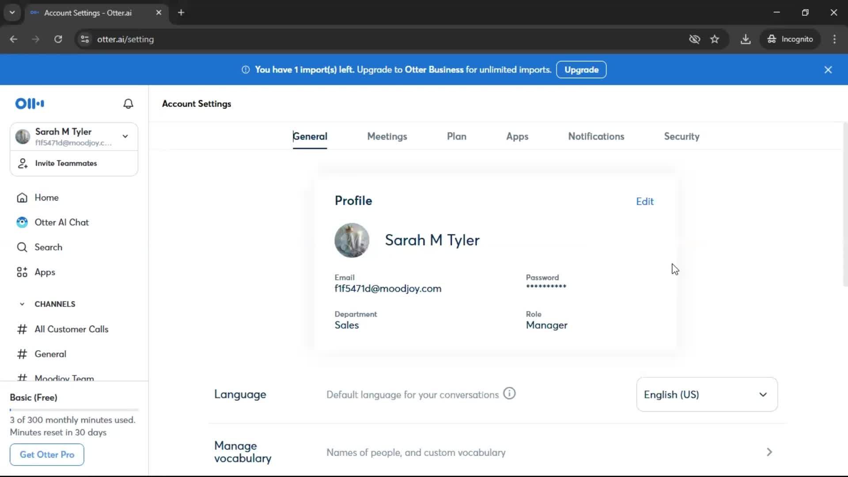This screenshot has height=477, width=848.
Task: Click the sidebar account avatar
Action: click(x=23, y=136)
